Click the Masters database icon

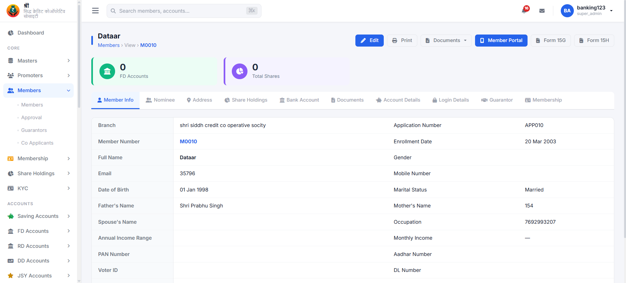click(11, 61)
